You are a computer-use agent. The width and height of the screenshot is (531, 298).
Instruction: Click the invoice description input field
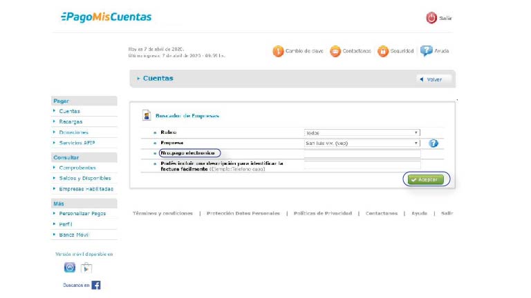[x=362, y=166]
